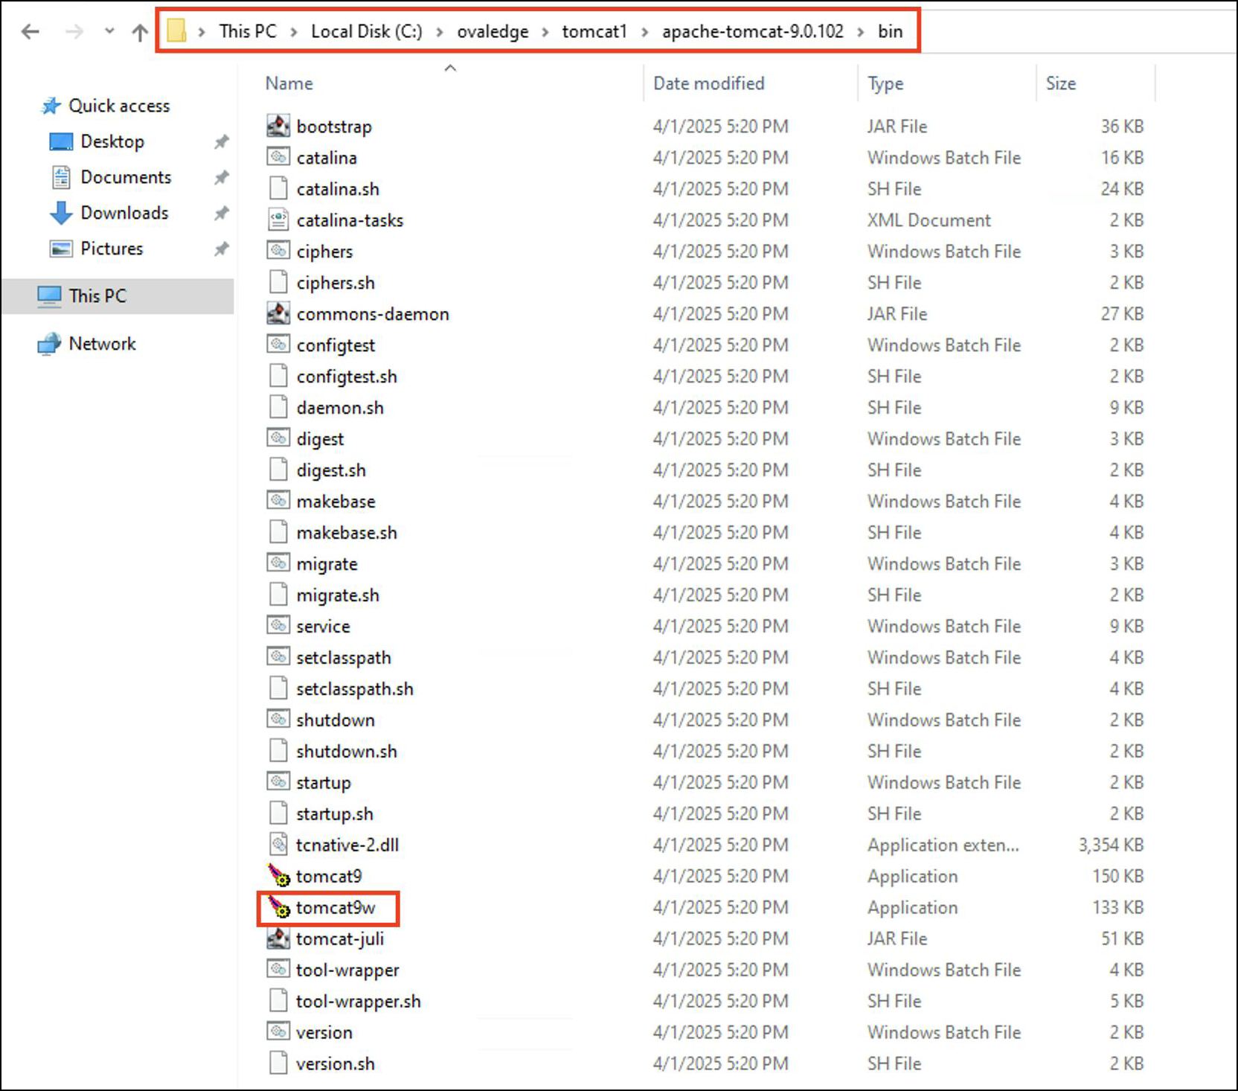Go back using the back arrow
The height and width of the screenshot is (1091, 1238).
tap(31, 31)
